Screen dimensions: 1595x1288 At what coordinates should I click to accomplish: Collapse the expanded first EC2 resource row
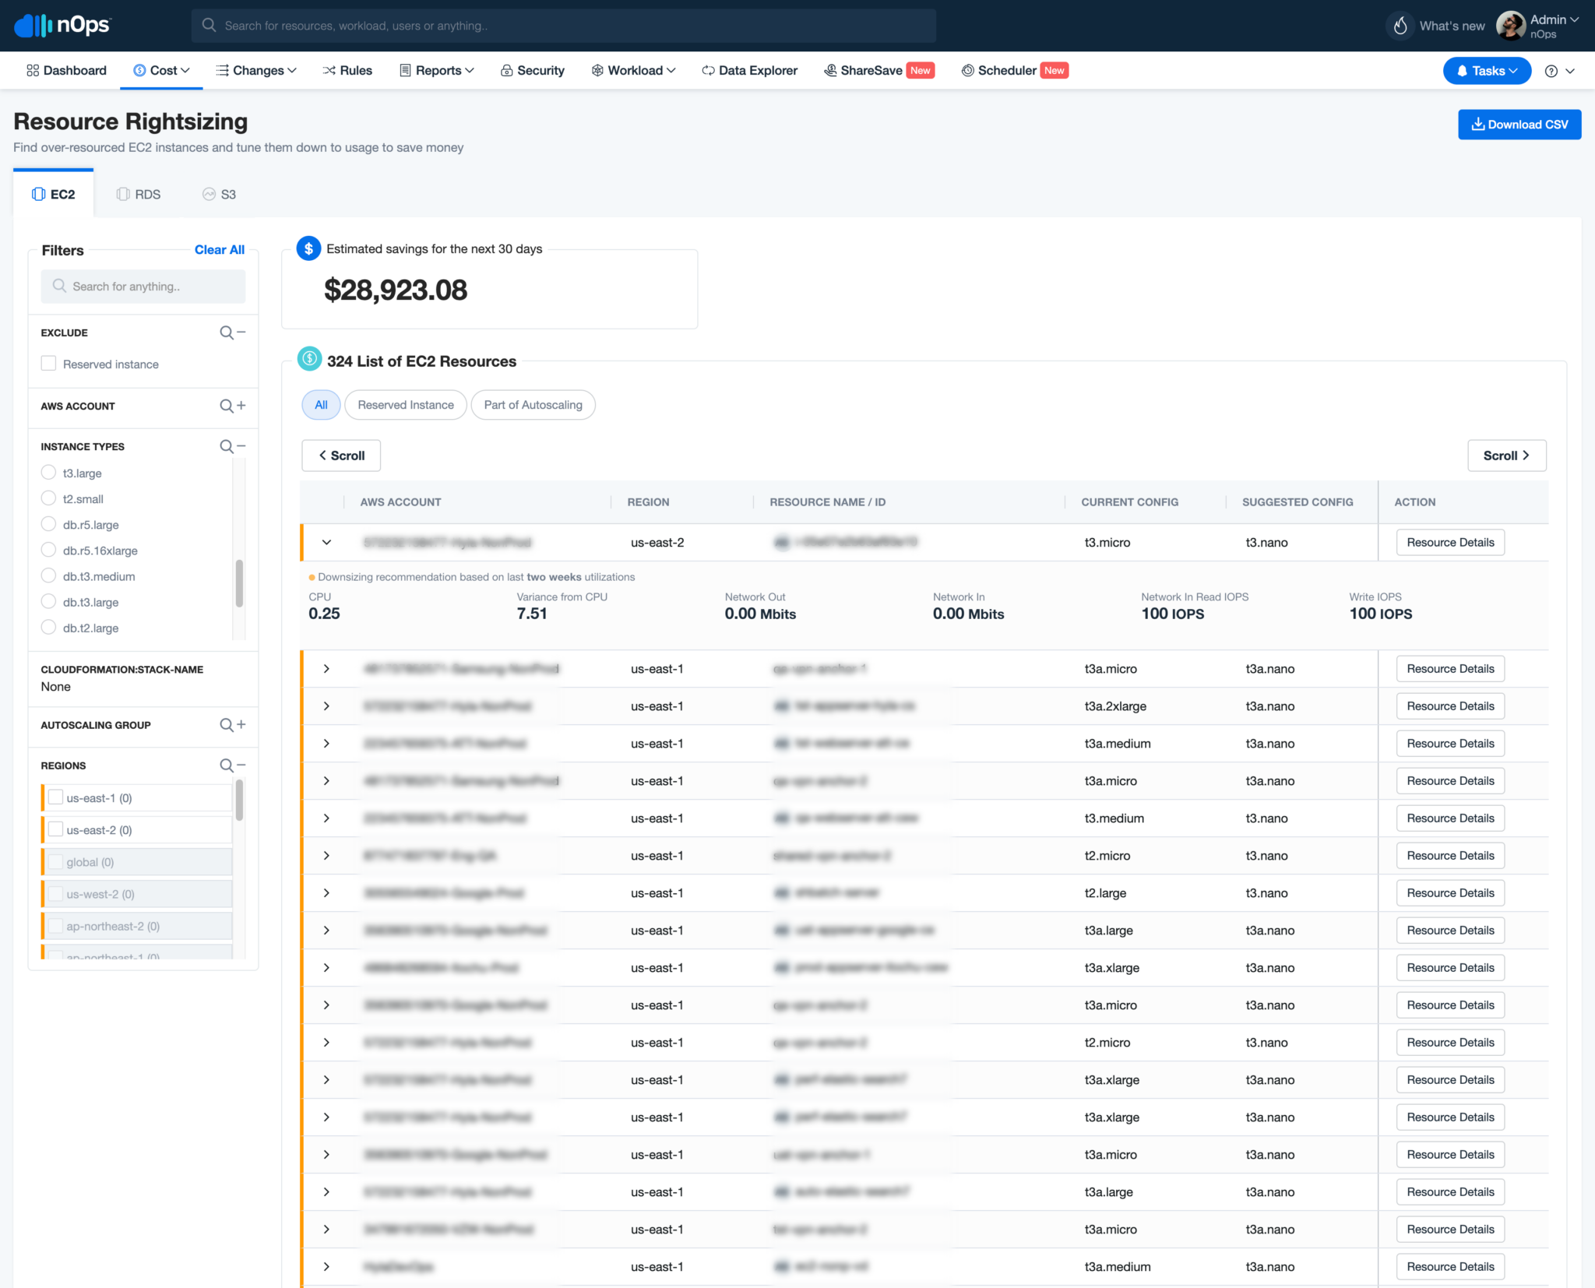coord(326,542)
